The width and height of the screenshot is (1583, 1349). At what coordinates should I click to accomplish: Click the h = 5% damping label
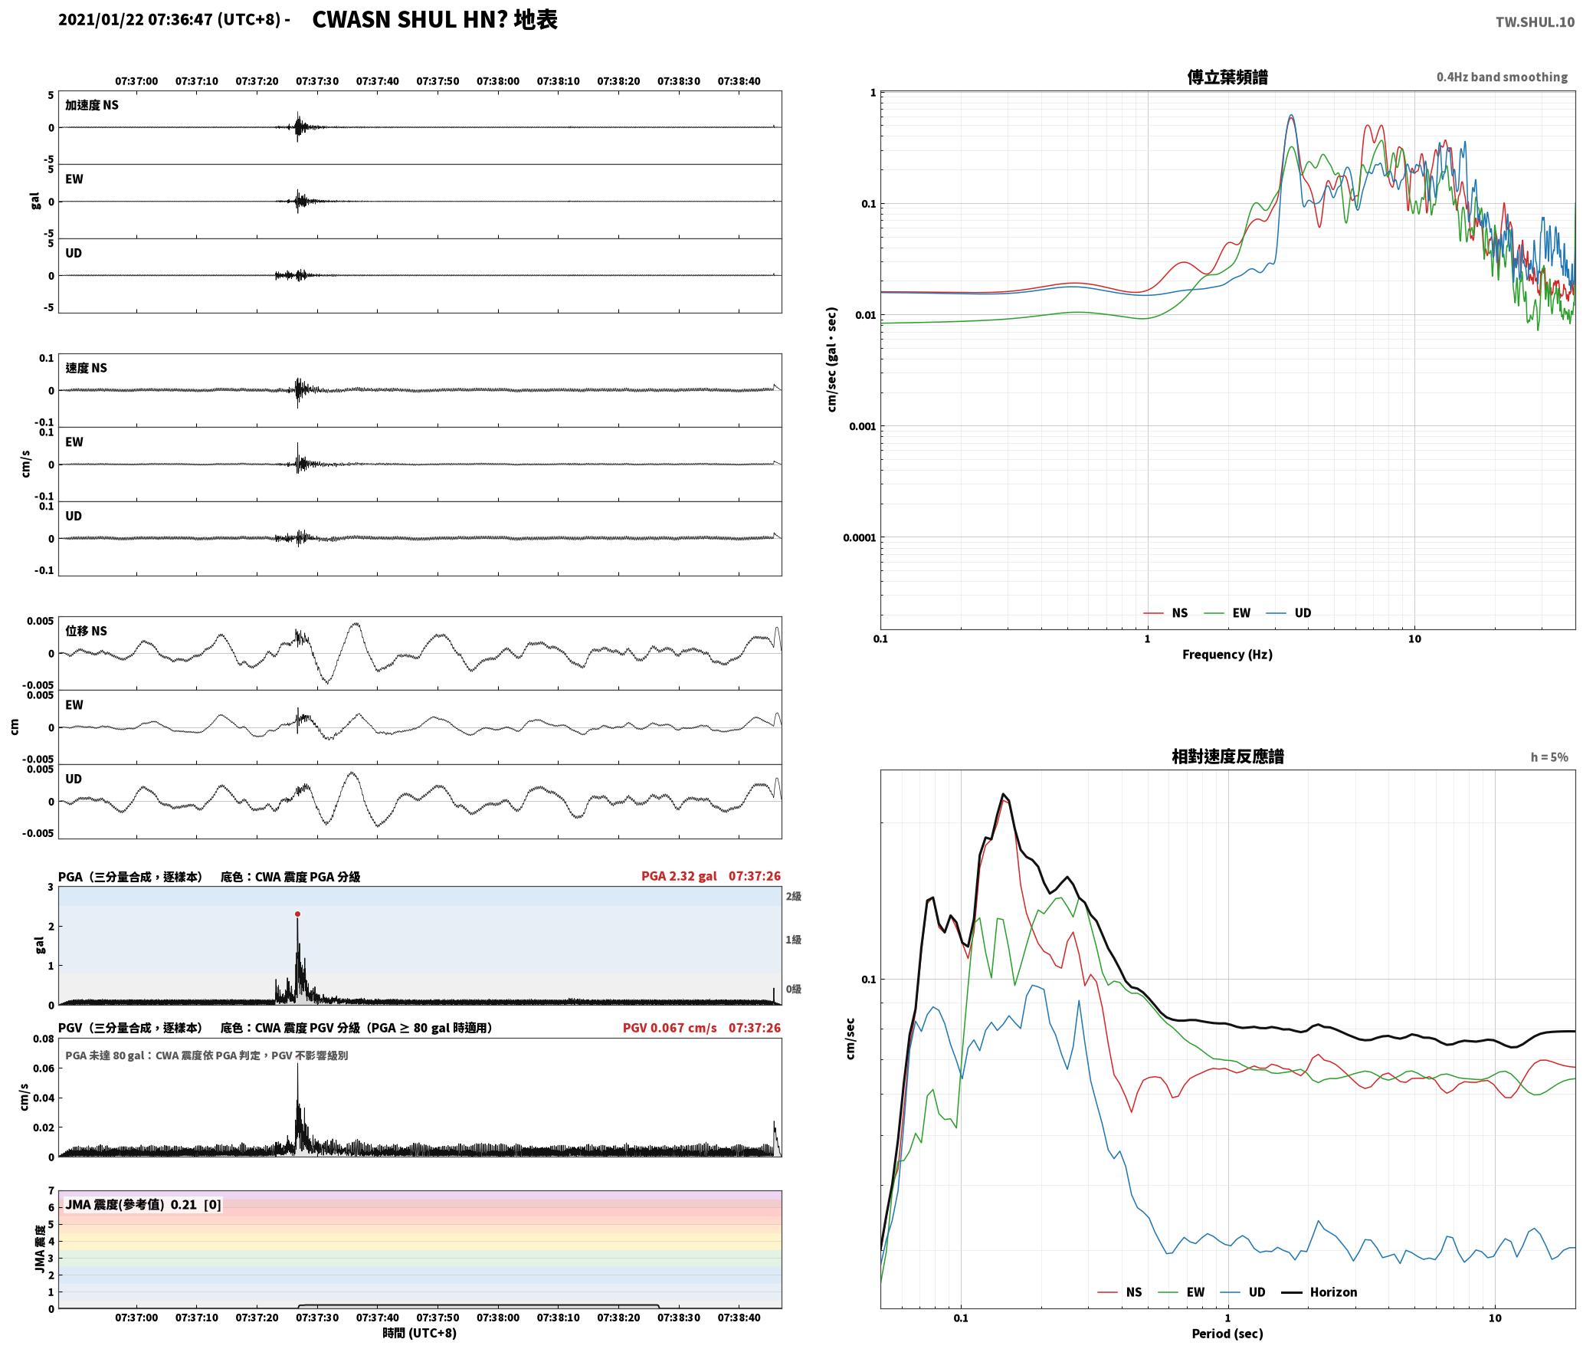[x=1549, y=757]
